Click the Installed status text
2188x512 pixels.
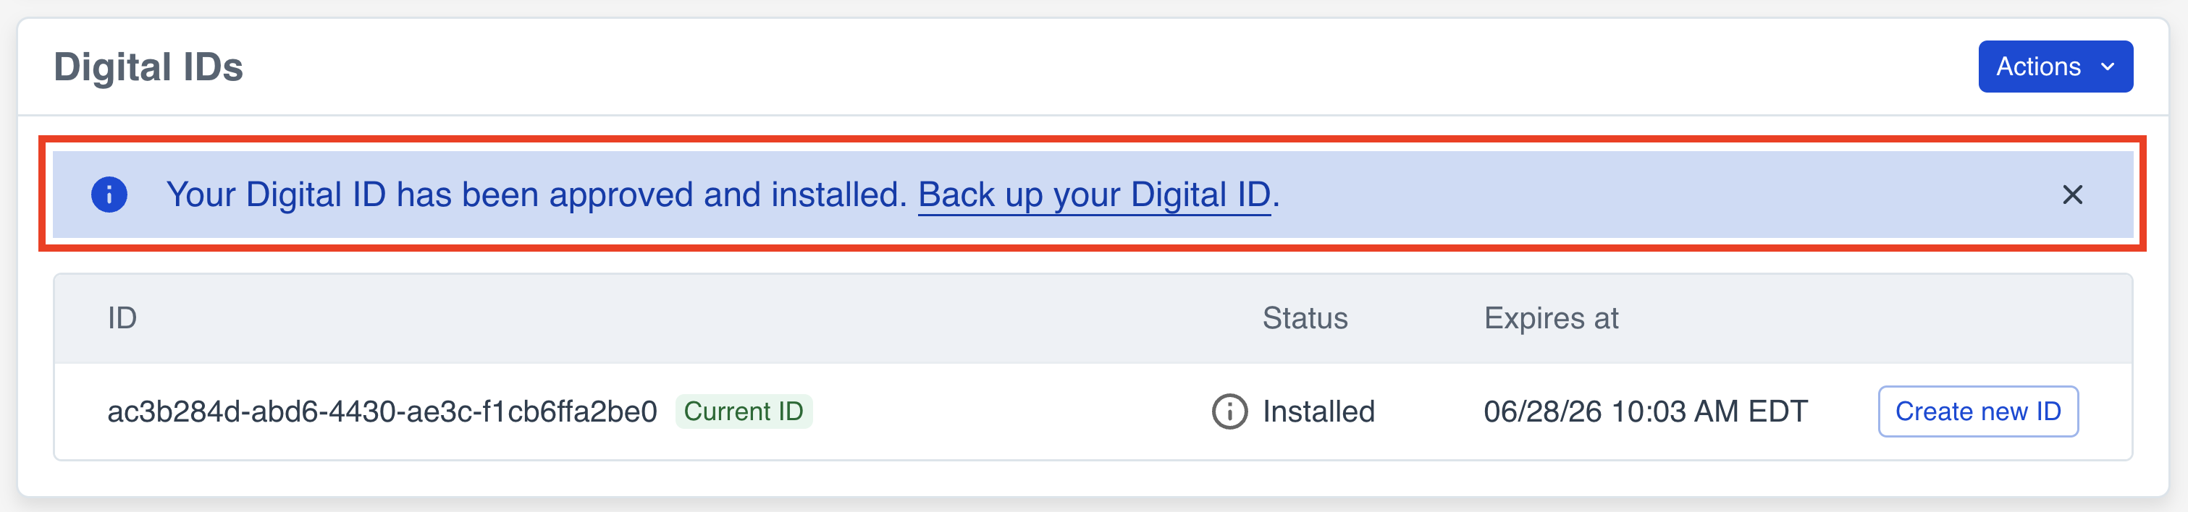pyautogui.click(x=1318, y=412)
